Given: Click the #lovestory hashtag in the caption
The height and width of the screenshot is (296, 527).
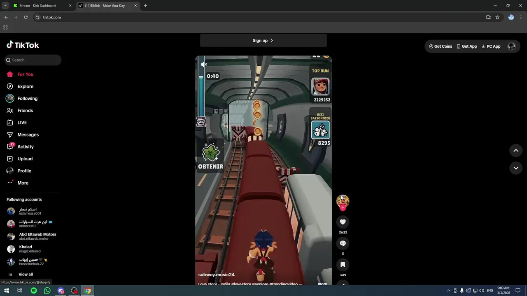Looking at the screenshot, I should [x=240, y=284].
